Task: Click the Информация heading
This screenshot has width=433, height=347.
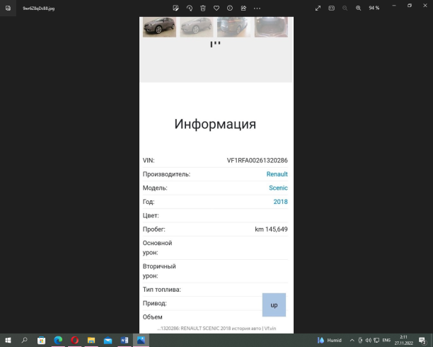Action: click(x=215, y=124)
